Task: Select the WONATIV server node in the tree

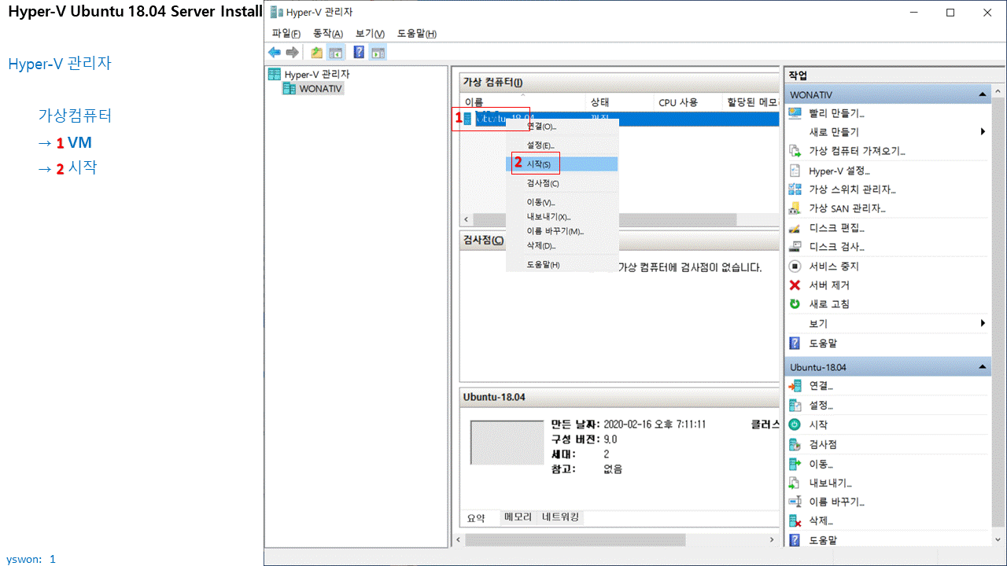Action: tap(320, 89)
